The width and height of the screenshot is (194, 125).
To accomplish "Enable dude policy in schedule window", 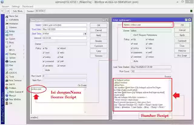I will tap(43, 70).
